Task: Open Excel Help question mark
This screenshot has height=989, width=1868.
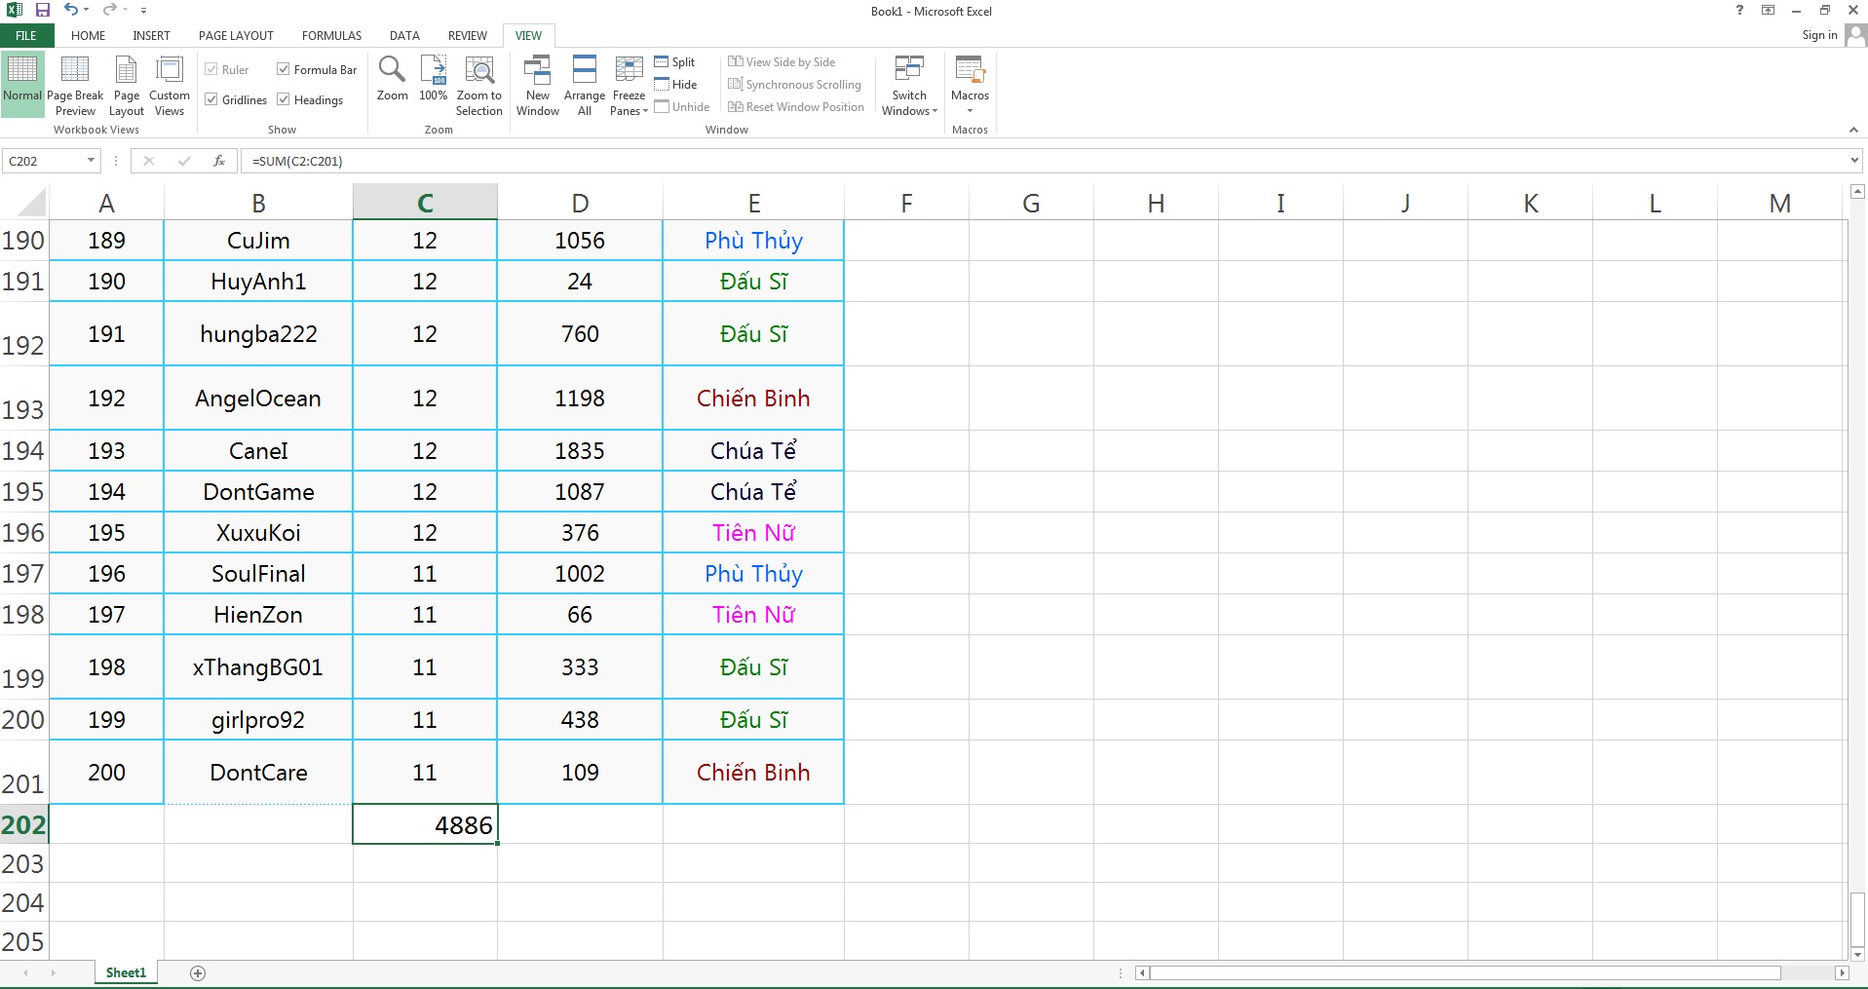Action: coord(1739,11)
